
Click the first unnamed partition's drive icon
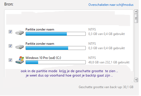(x=20, y=33)
